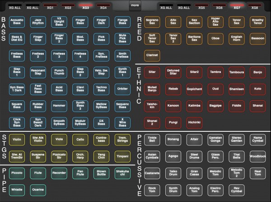The width and height of the screenshot is (271, 202).
Task: Select the Gamelan Gongs voice
Action: [215, 139]
